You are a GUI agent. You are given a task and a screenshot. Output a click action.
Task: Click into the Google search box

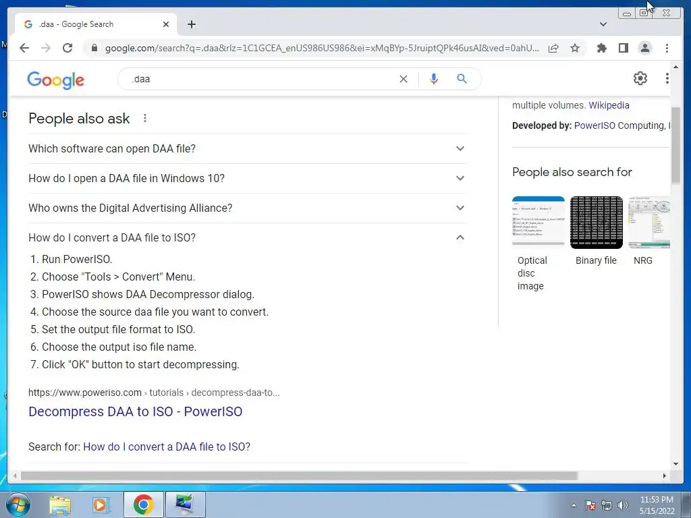pyautogui.click(x=260, y=79)
